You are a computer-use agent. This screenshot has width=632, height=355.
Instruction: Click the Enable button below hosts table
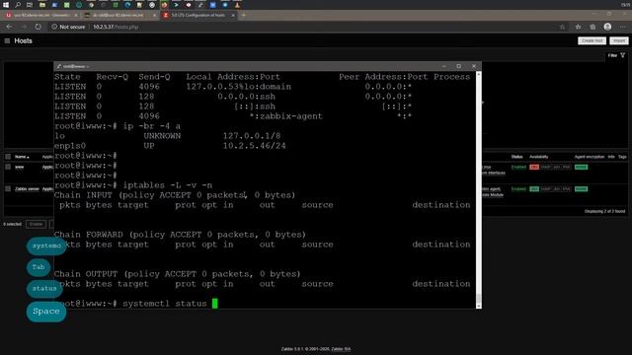[x=36, y=224]
